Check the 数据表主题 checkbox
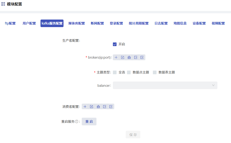Image resolution: width=231 pixels, height=143 pixels. point(154,72)
